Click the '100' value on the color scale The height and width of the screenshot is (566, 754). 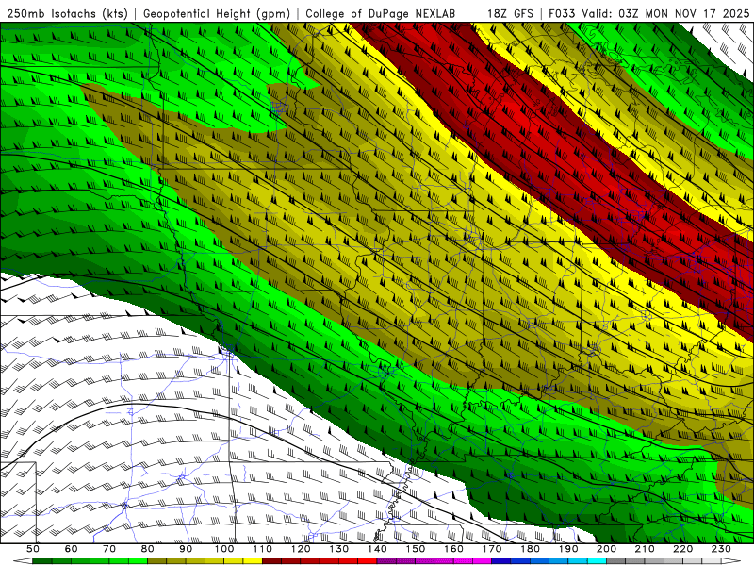pos(224,549)
